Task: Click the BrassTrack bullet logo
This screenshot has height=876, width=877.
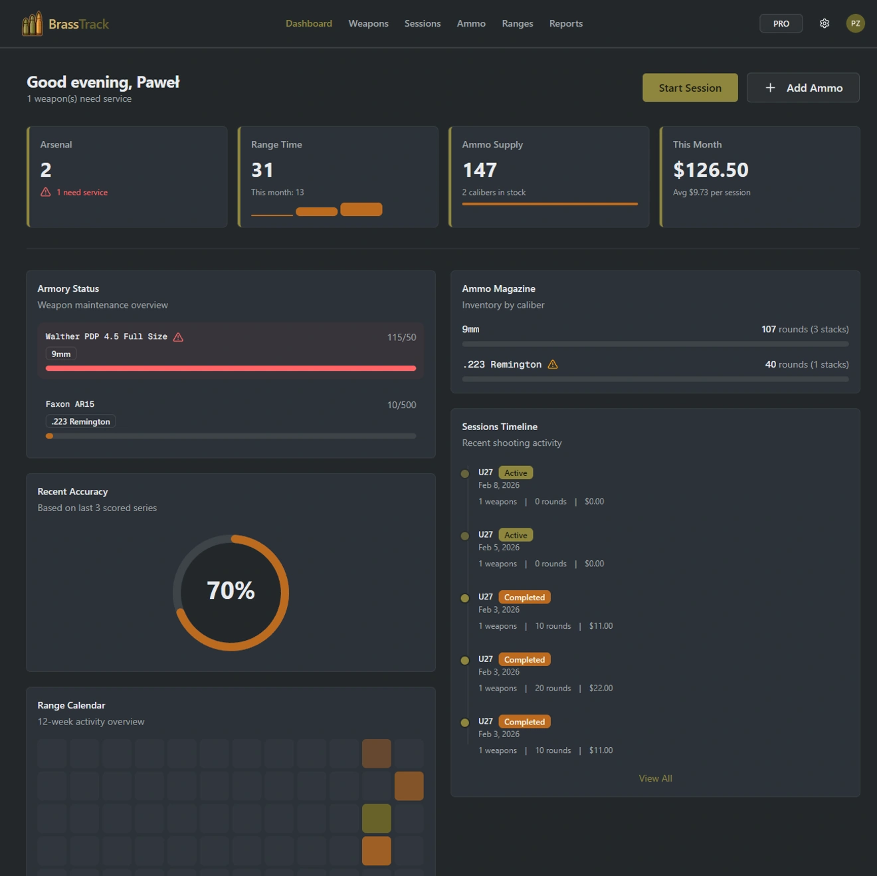Action: (31, 23)
